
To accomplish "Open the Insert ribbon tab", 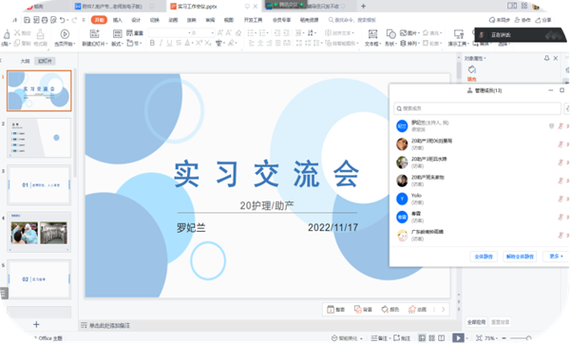I will [x=118, y=20].
